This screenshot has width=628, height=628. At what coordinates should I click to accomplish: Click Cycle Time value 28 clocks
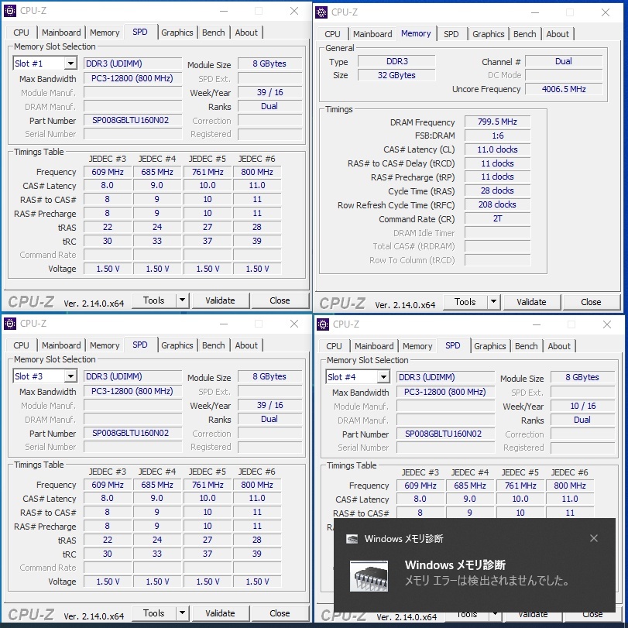pos(497,190)
